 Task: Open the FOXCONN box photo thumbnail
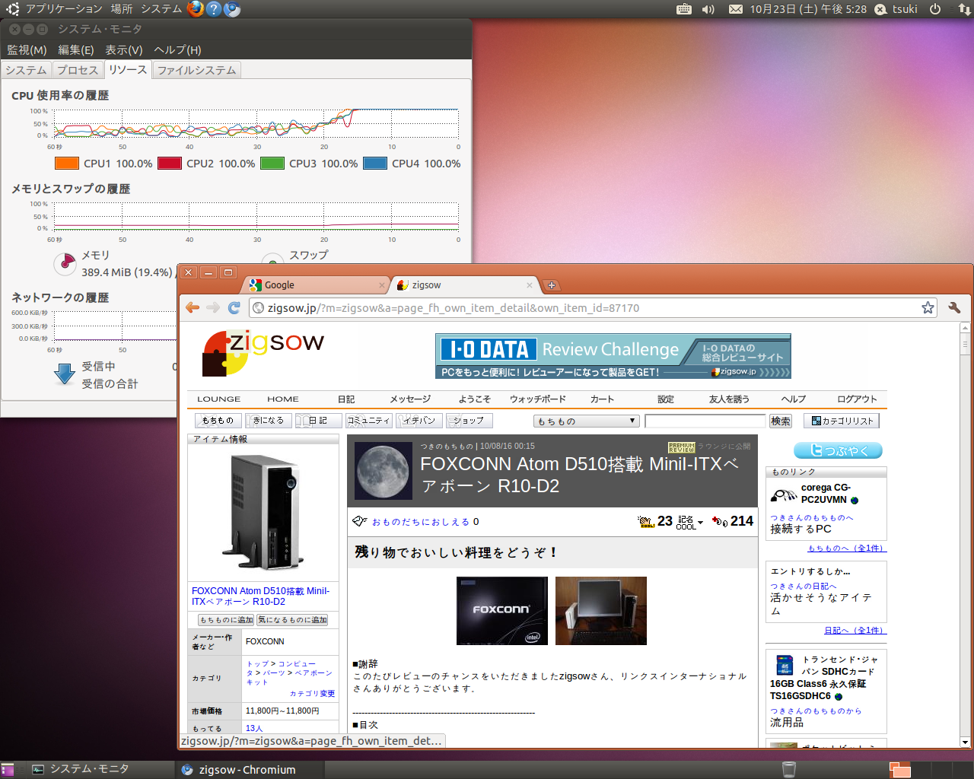(502, 611)
